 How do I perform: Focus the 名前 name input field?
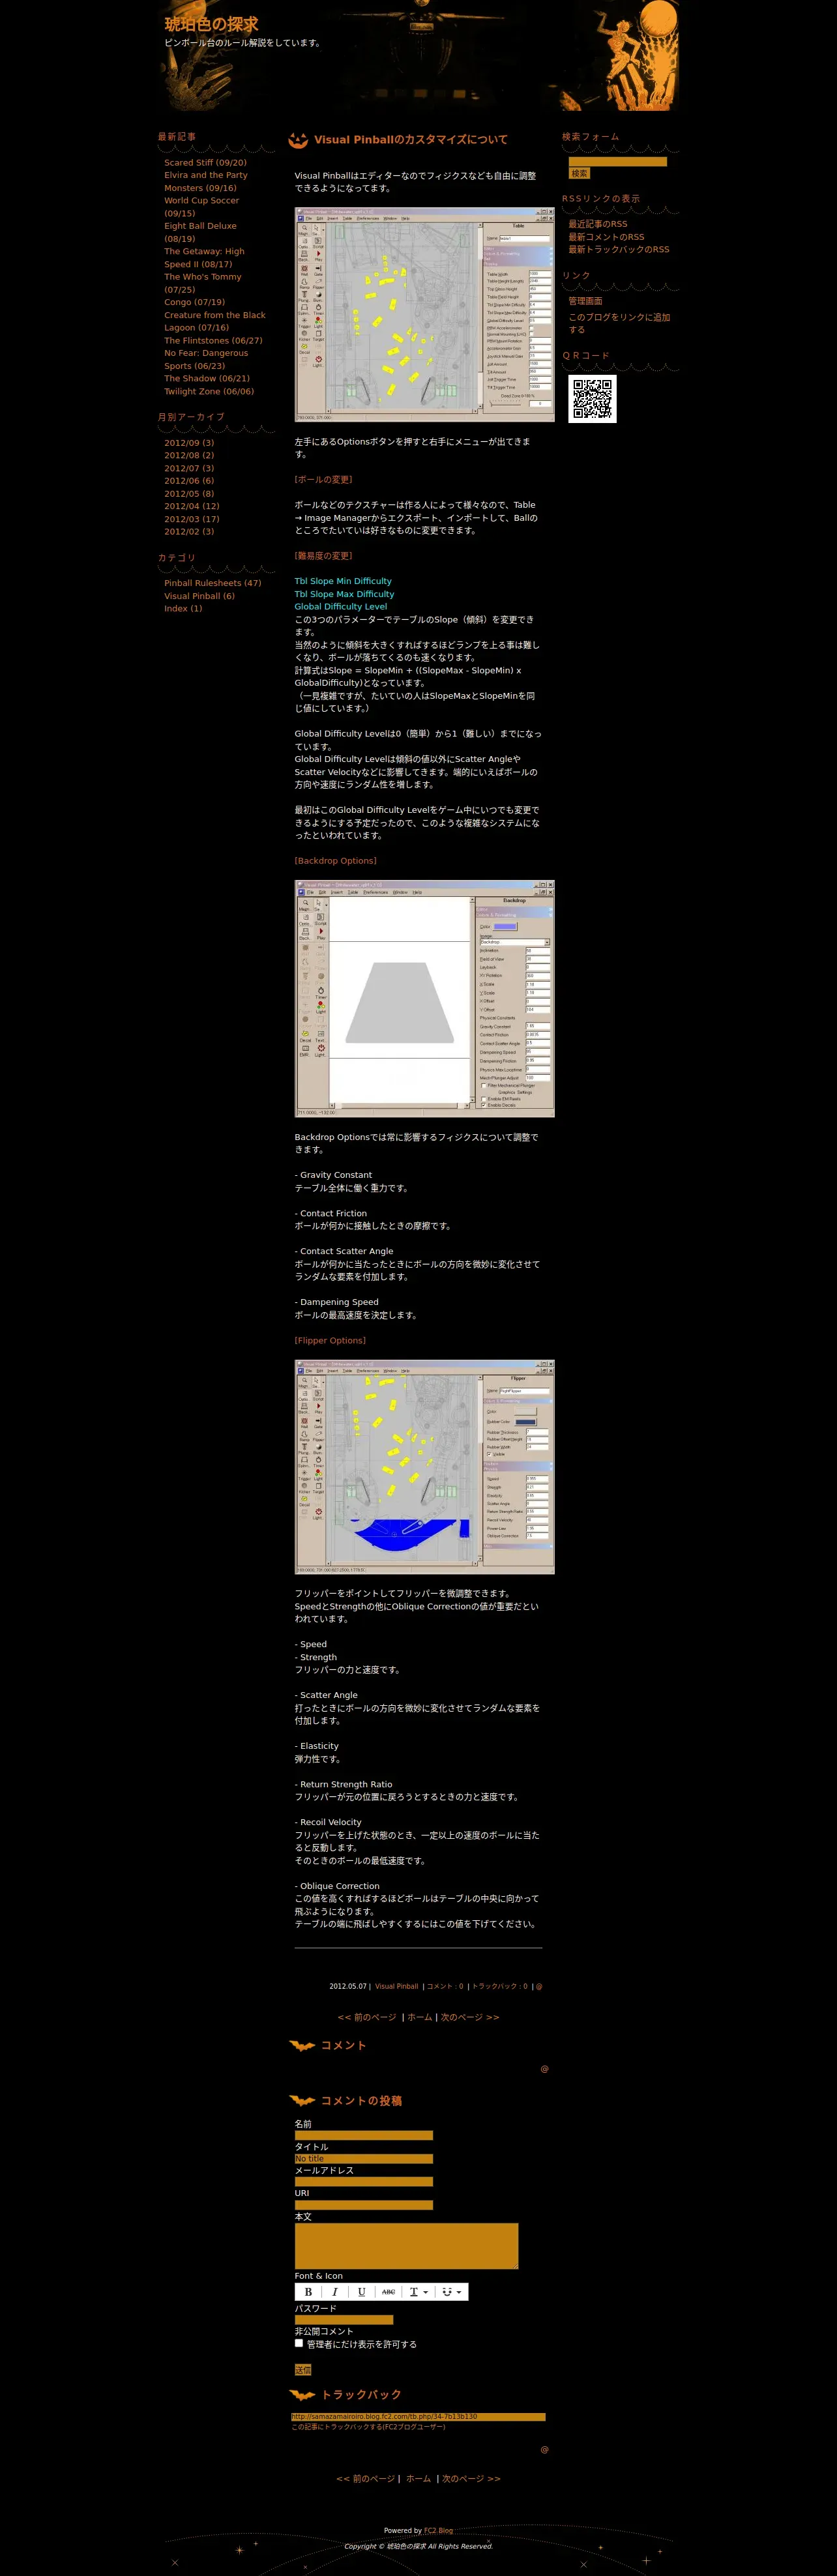363,2135
